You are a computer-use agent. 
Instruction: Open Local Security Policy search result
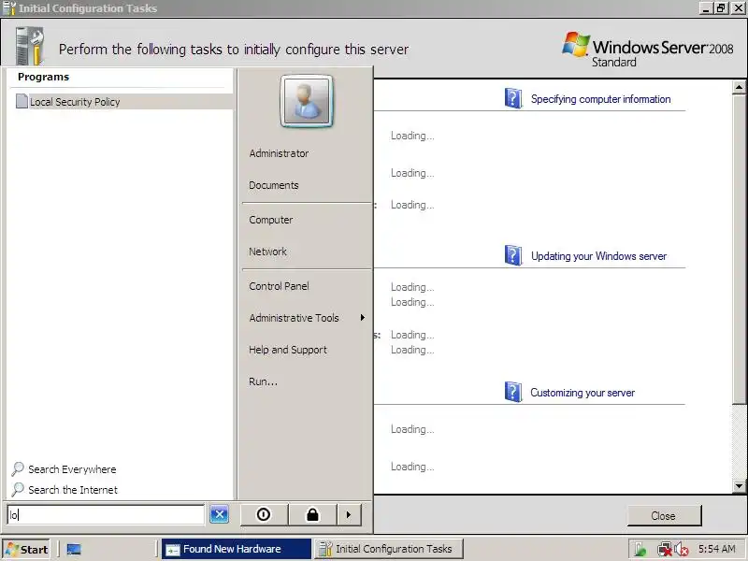coord(122,102)
